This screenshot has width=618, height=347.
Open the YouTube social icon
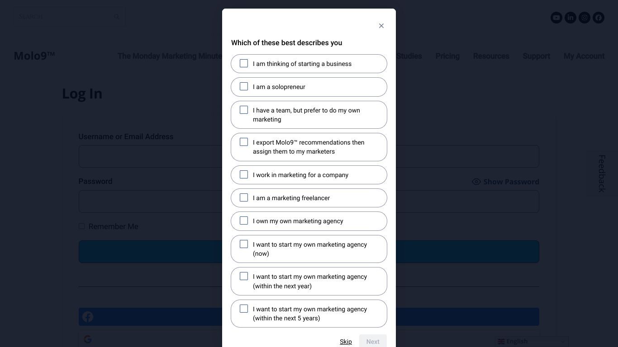[x=556, y=18]
